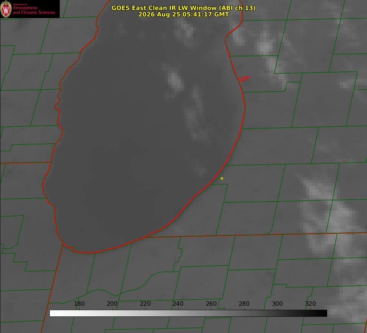The height and width of the screenshot is (333, 367).
Task: Click the small red inlet on eastern shoreline
Action: 243,79
